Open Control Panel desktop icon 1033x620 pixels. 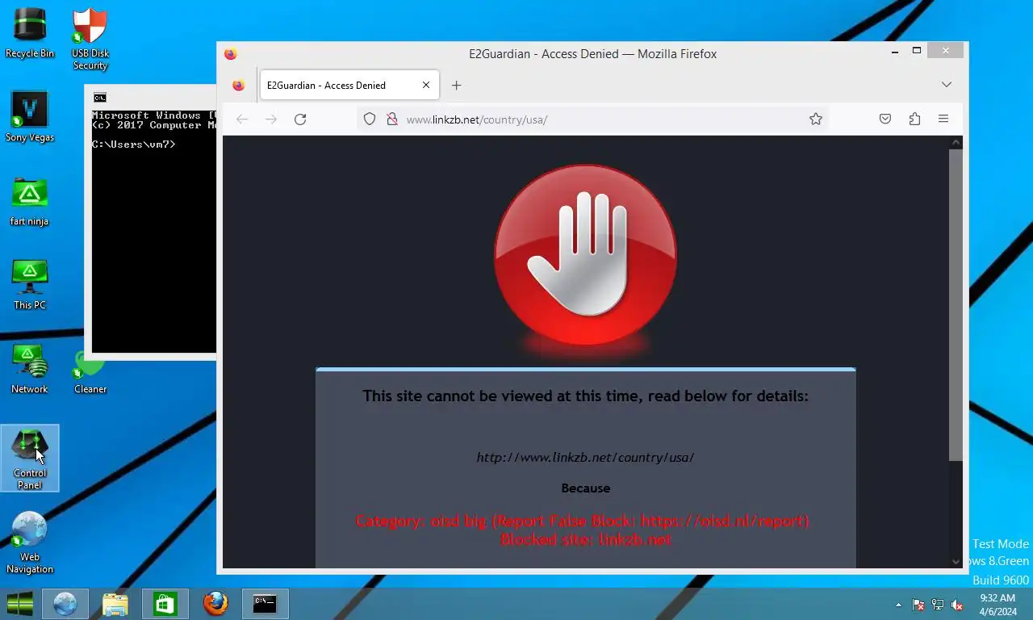(30, 459)
